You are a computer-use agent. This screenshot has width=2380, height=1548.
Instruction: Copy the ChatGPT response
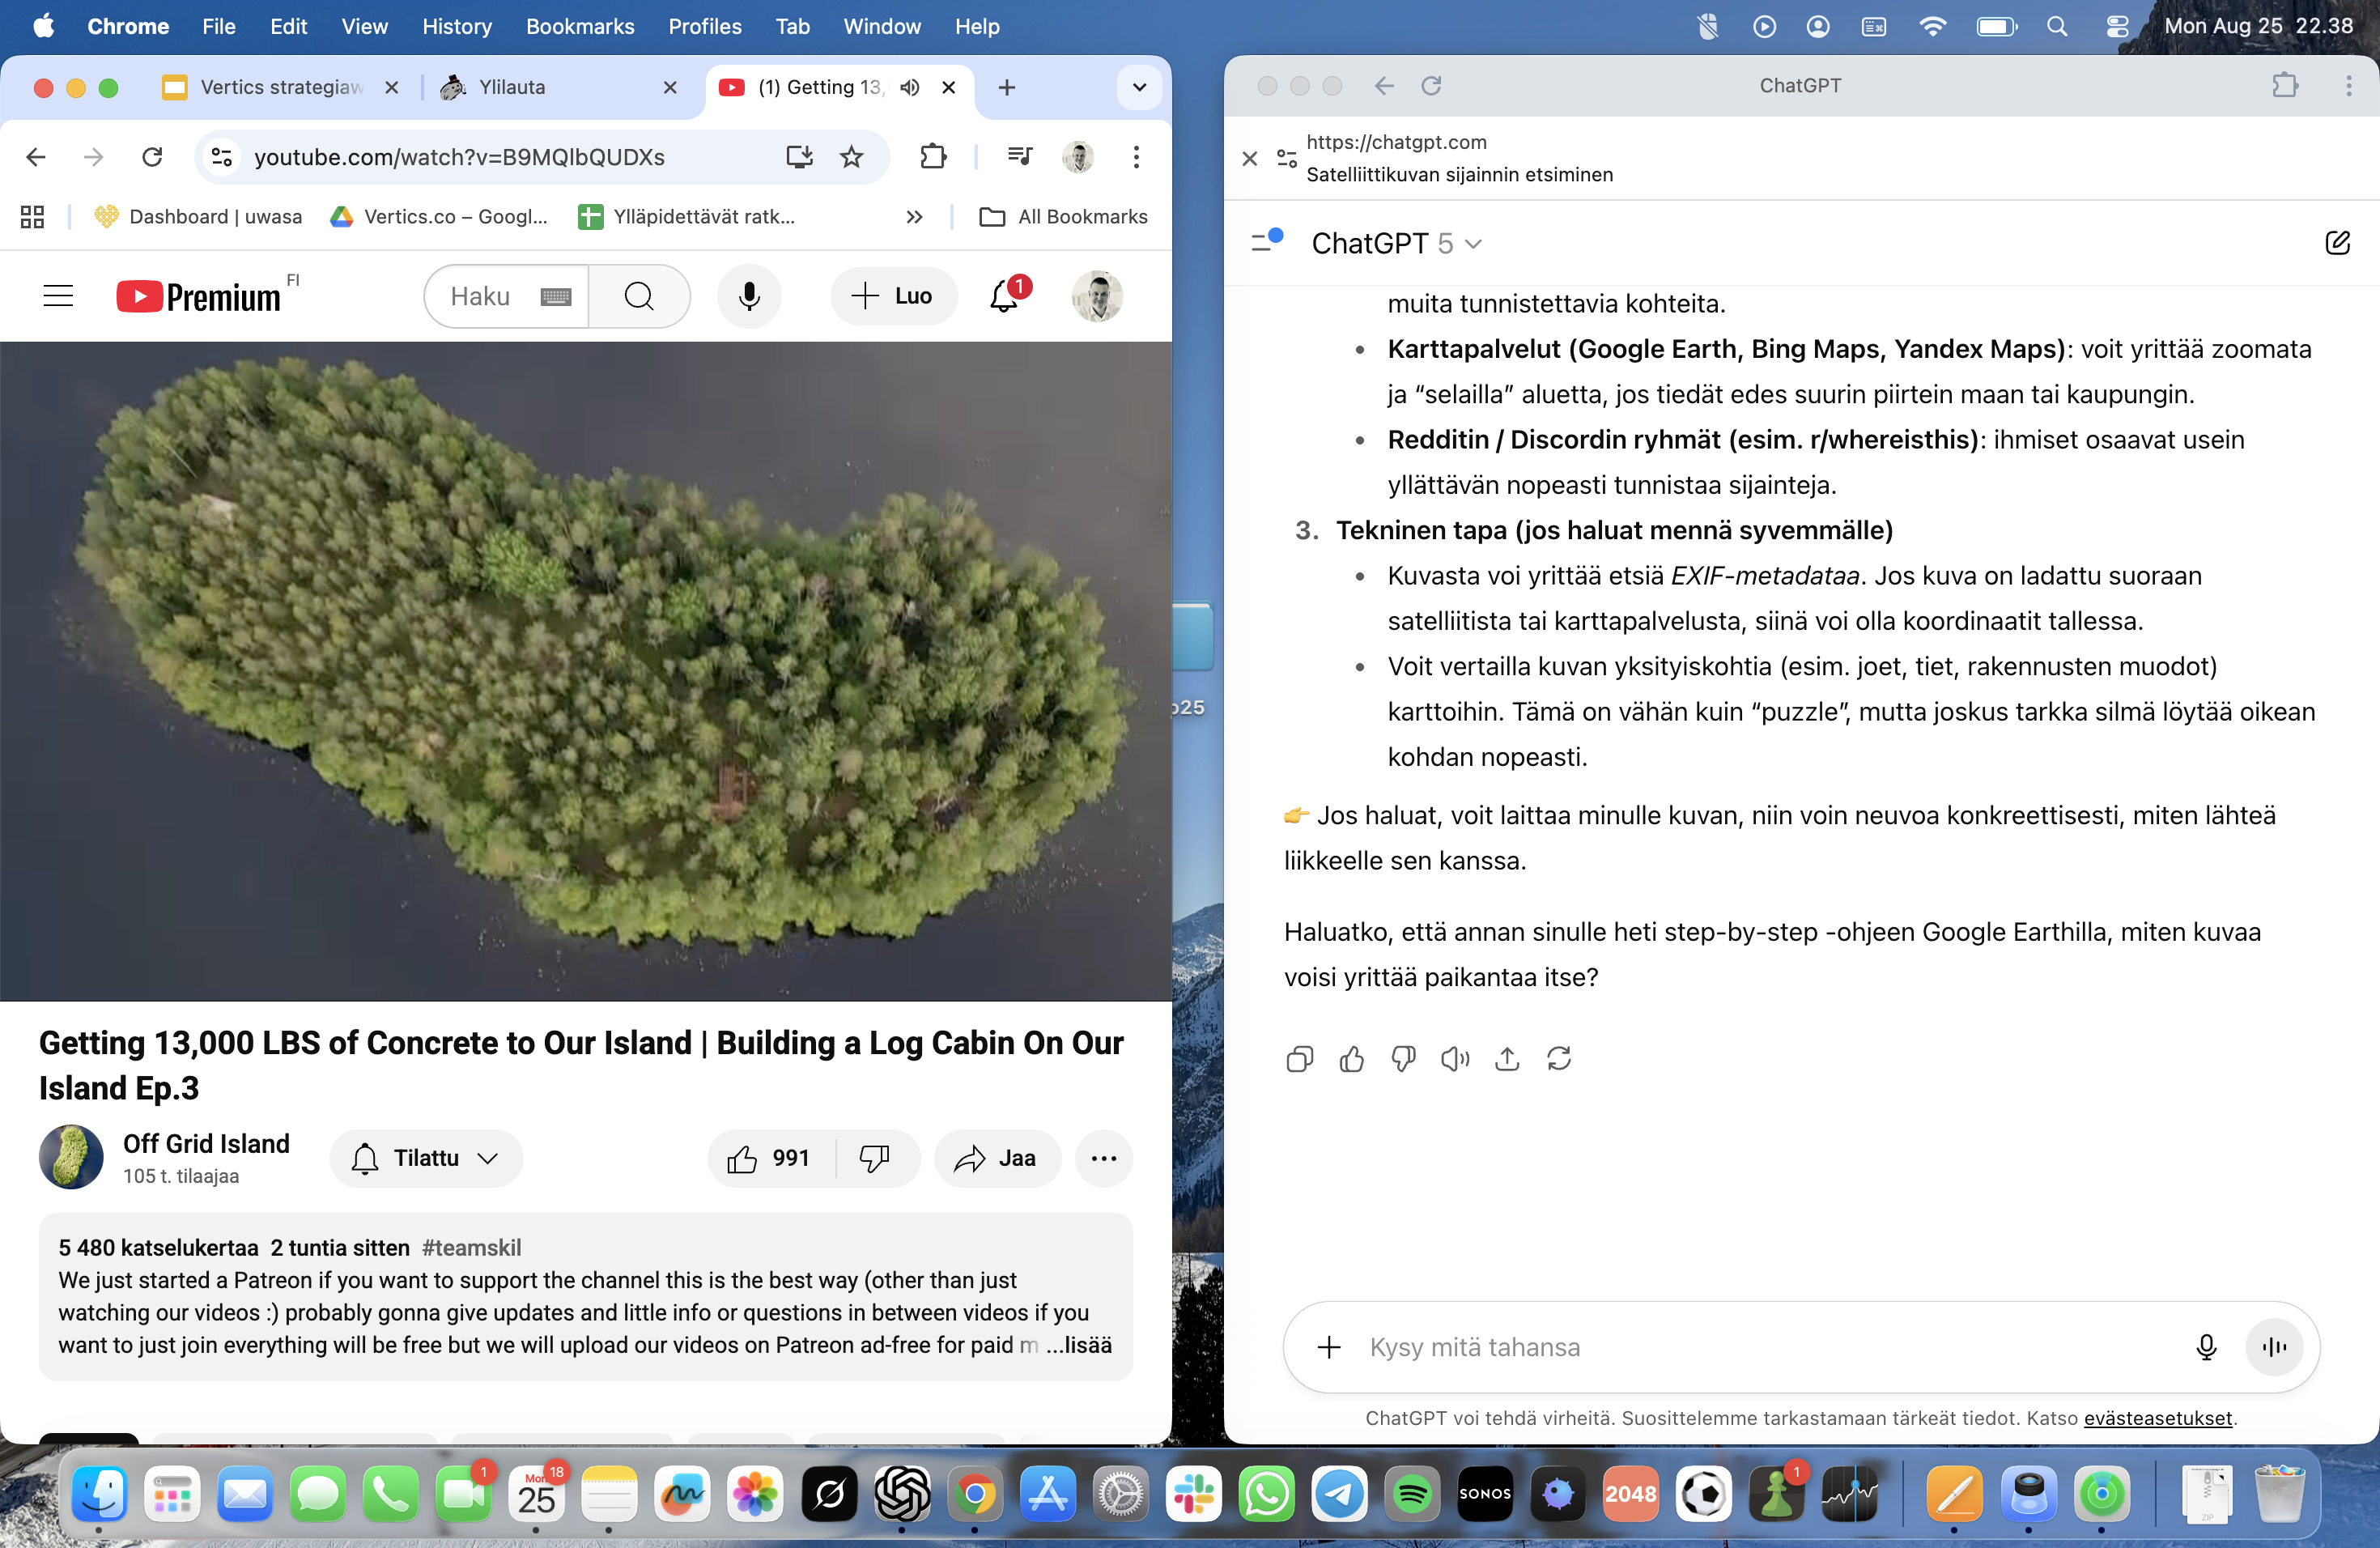point(1299,1058)
